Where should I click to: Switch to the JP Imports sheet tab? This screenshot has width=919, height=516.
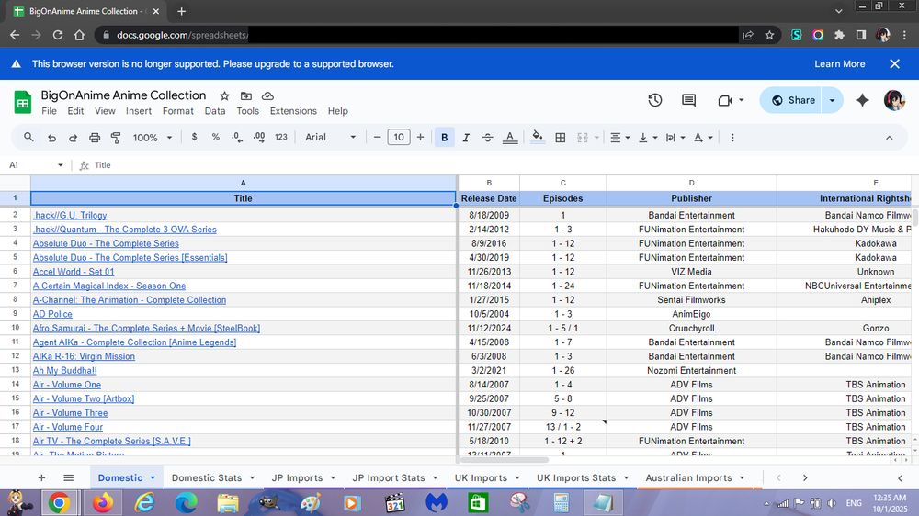297,477
